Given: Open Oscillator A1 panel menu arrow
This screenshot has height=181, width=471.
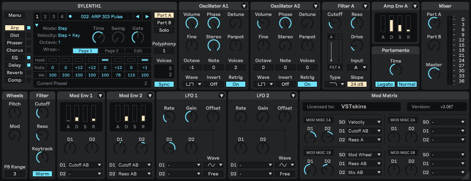Looking at the screenshot, I should pos(244,6).
